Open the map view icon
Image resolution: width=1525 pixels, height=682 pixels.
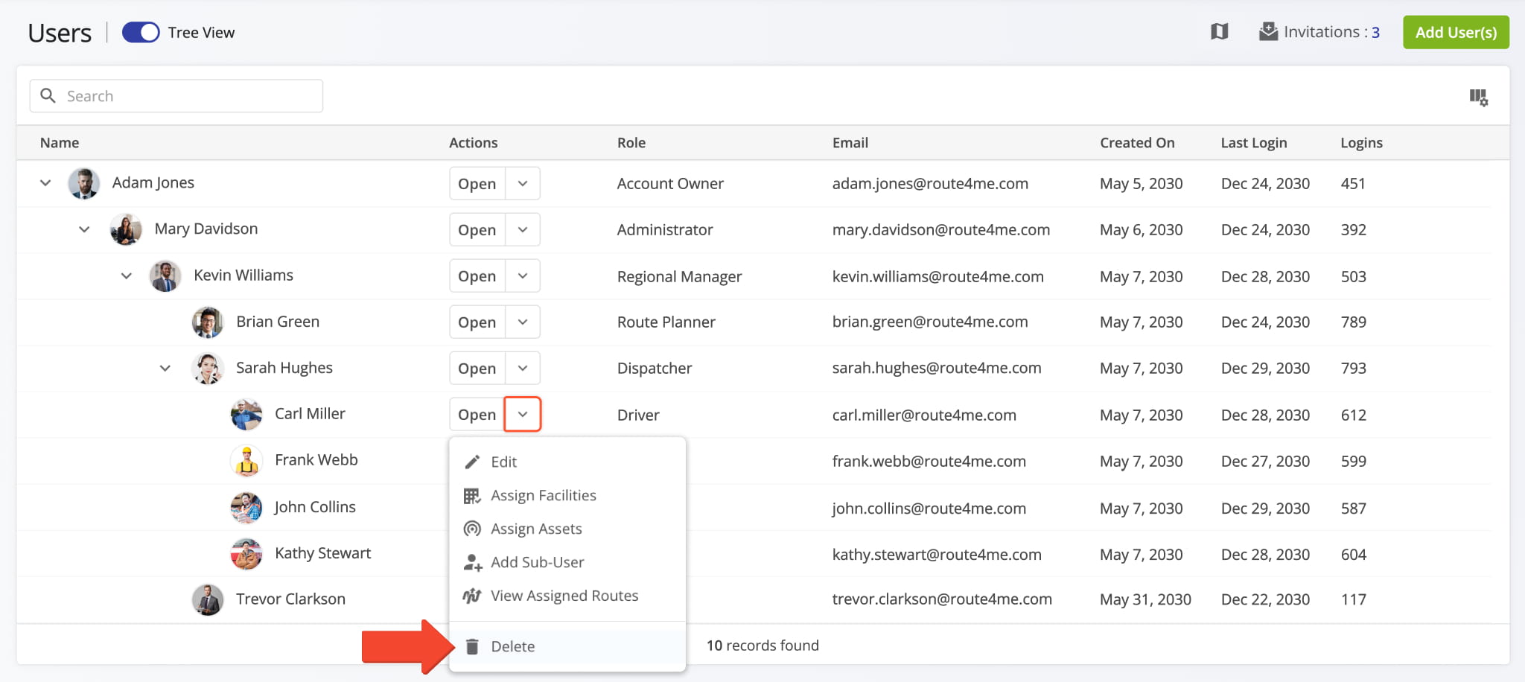[1219, 31]
